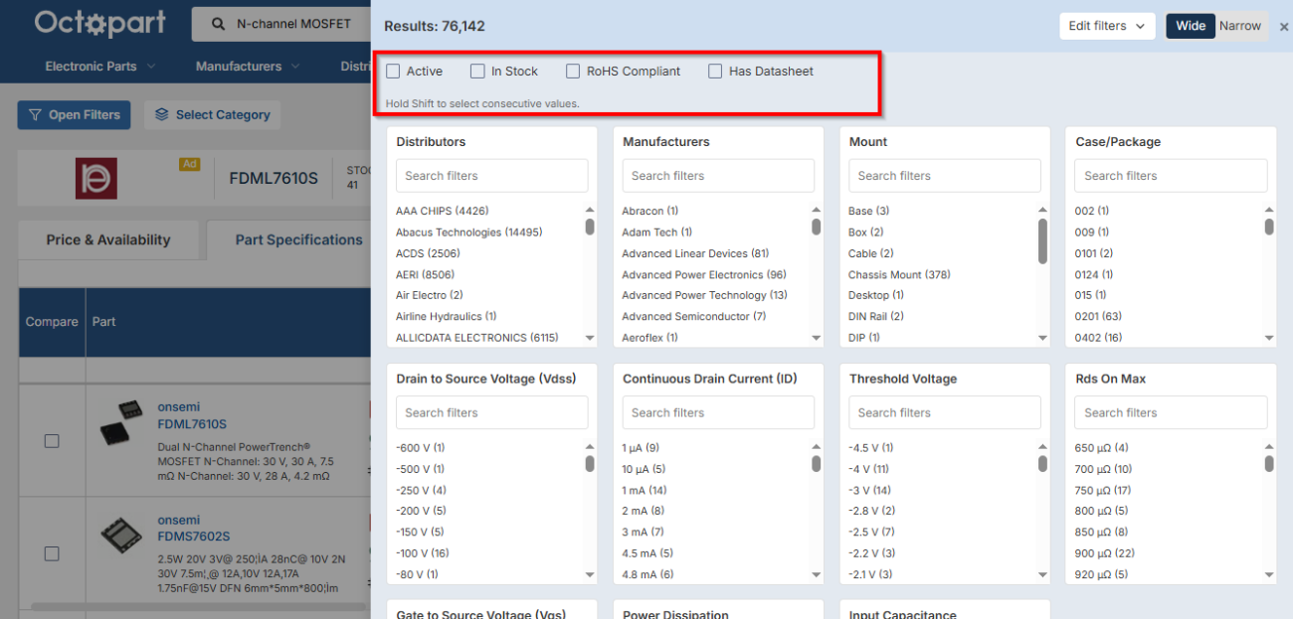Check the Active checkbox

coord(393,72)
